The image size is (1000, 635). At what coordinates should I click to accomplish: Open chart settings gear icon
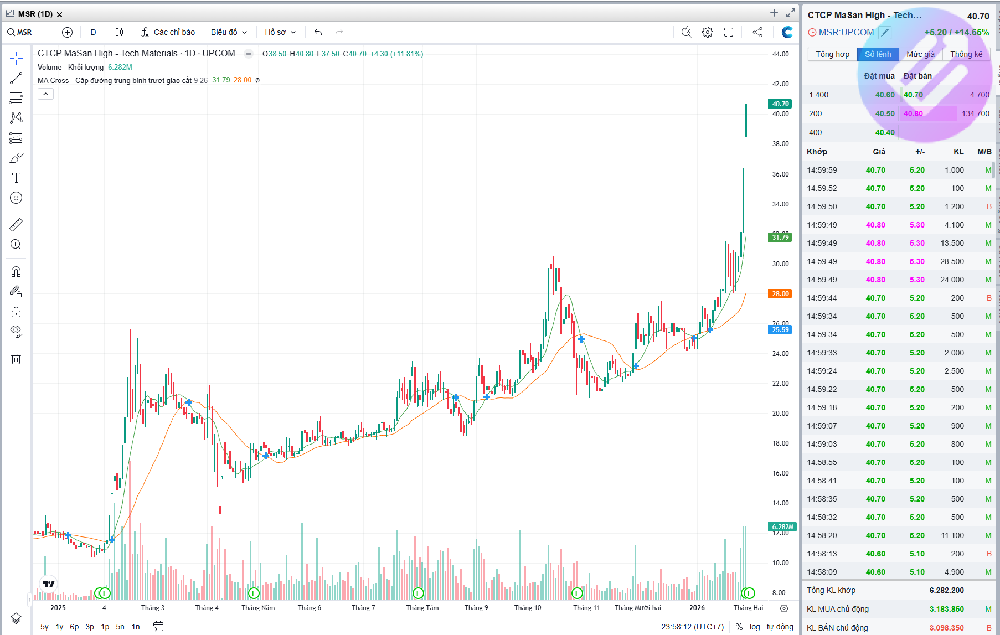click(x=707, y=32)
